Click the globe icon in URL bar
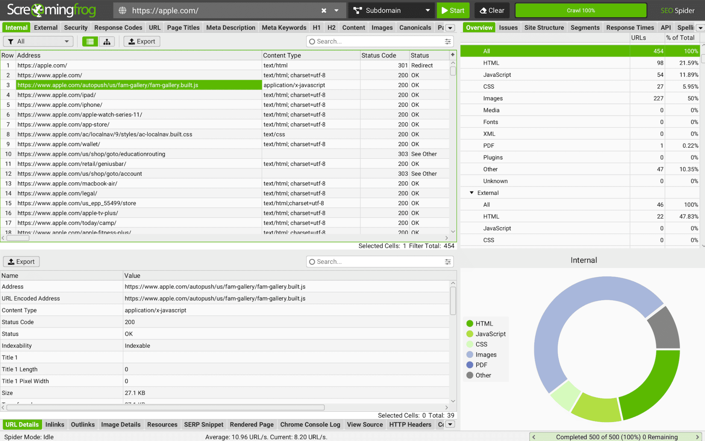Screen dimensions: 705x441 122,11
